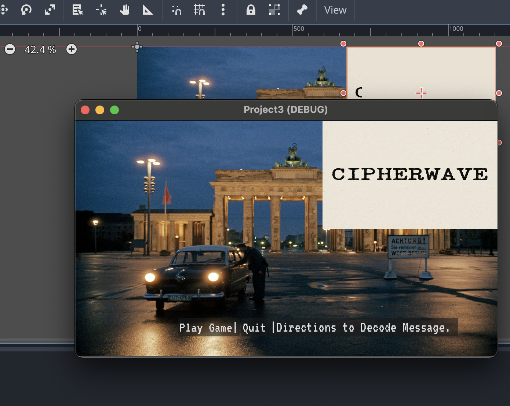
Task: Reset zoom via 42.4 % label
Action: tap(40, 49)
